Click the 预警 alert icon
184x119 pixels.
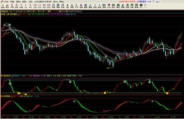click(x=122, y=6)
